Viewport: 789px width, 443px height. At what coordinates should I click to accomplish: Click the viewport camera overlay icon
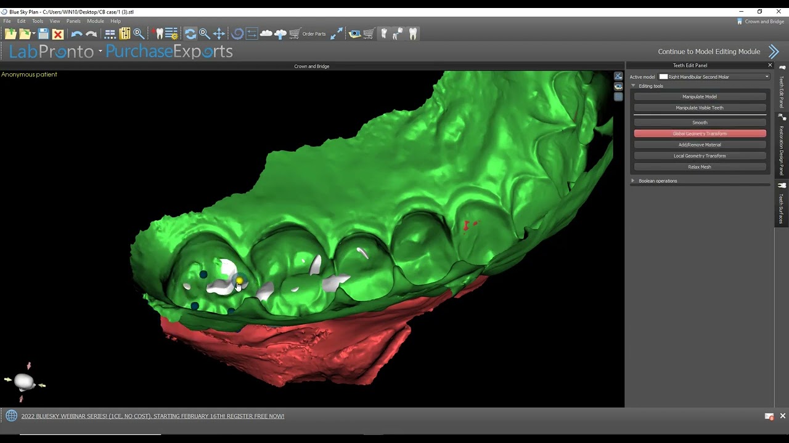(x=618, y=87)
